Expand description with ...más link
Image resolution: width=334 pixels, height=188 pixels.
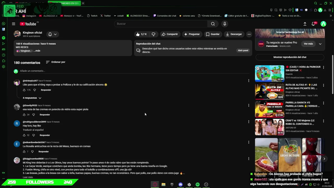[x=37, y=51]
